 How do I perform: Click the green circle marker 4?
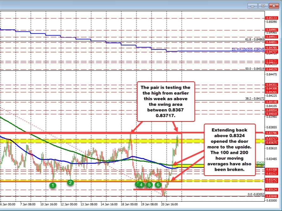click(x=141, y=185)
